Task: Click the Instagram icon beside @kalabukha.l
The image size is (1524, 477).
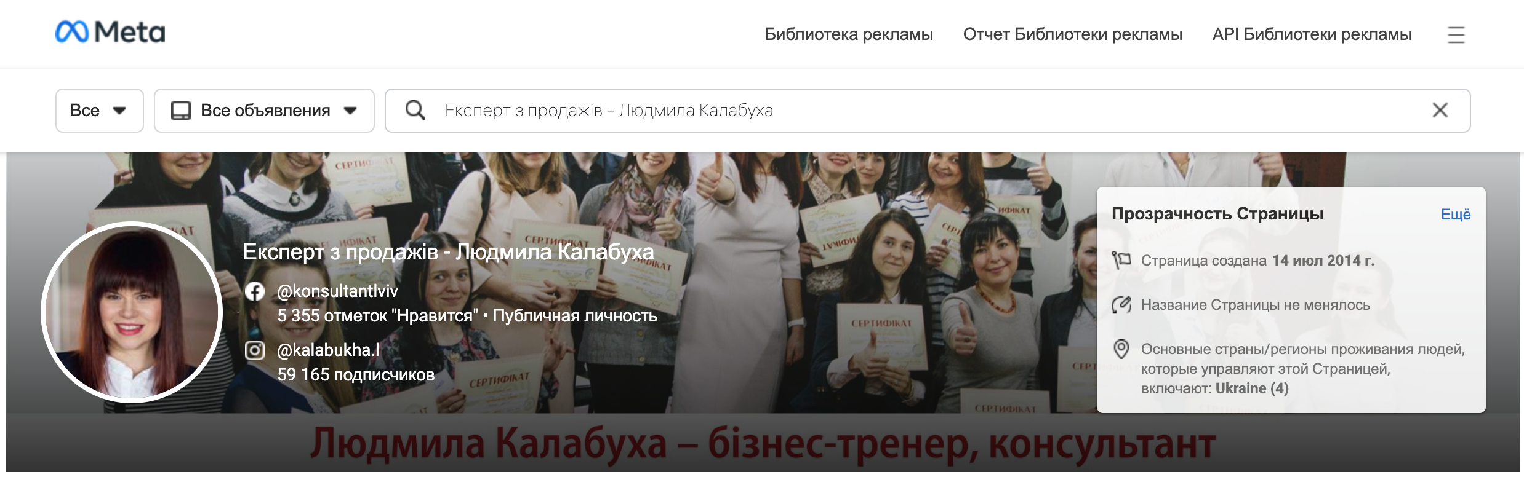Action: coord(255,350)
